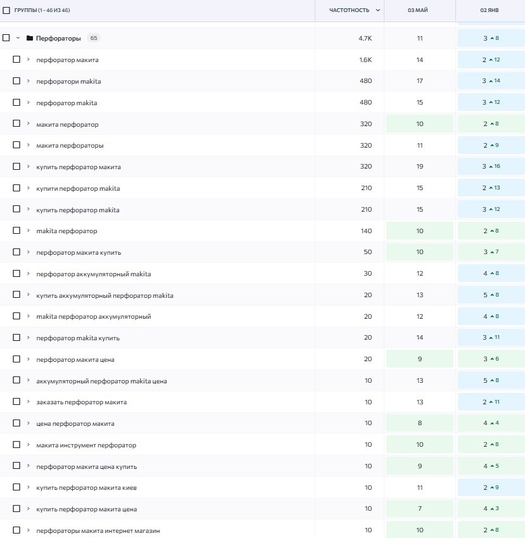Click green position cell 7 for купить перфоратор макита цена

tap(419, 509)
